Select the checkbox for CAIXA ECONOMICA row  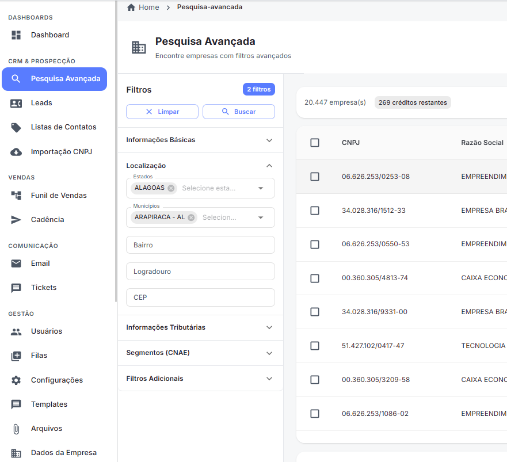315,278
